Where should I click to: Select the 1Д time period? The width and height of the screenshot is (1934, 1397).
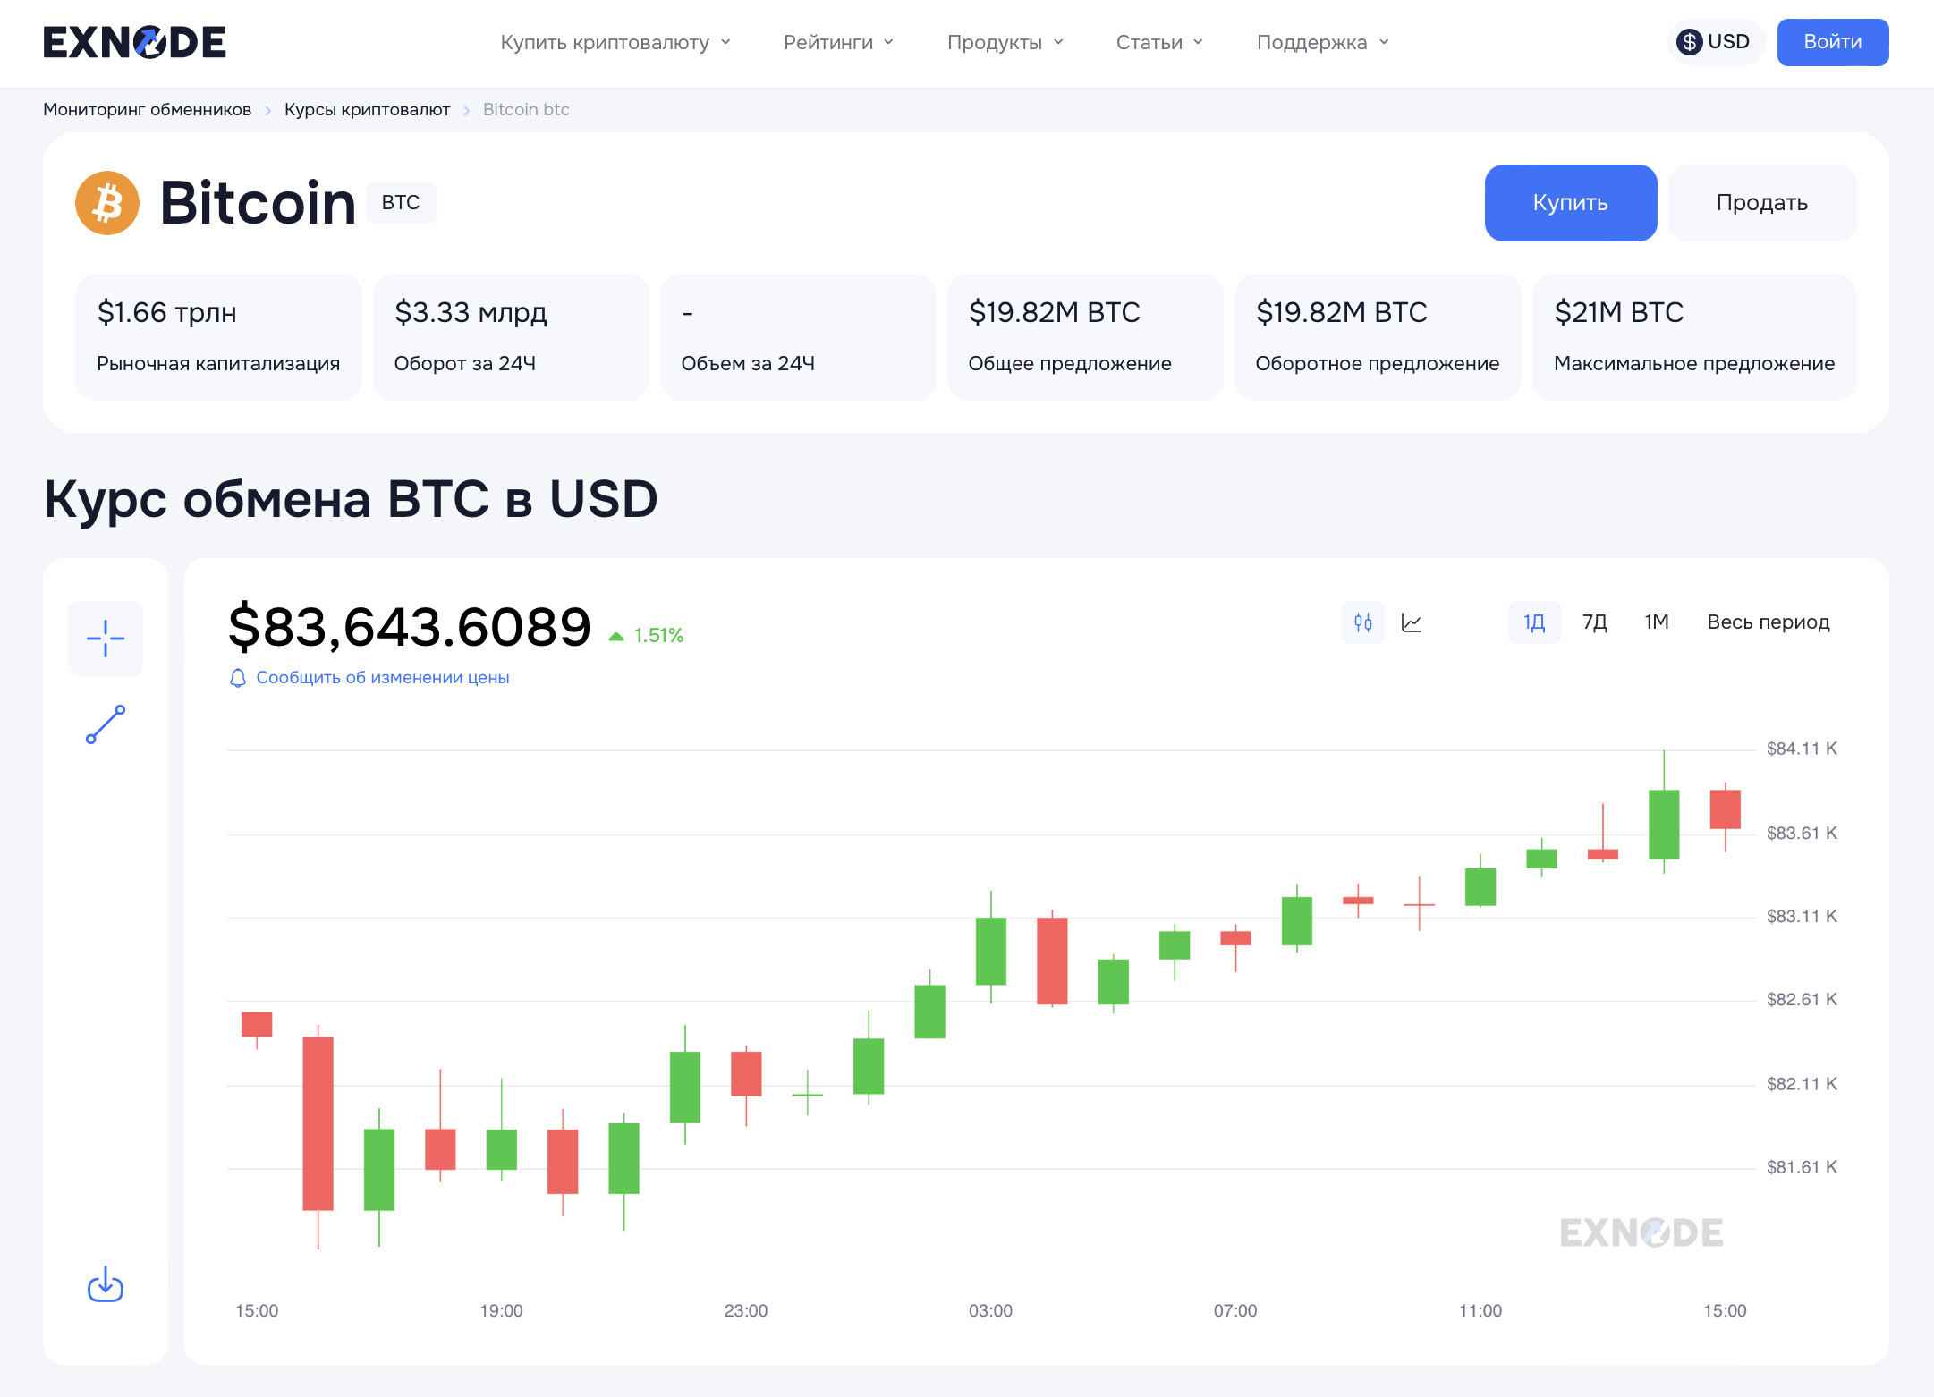click(x=1534, y=622)
